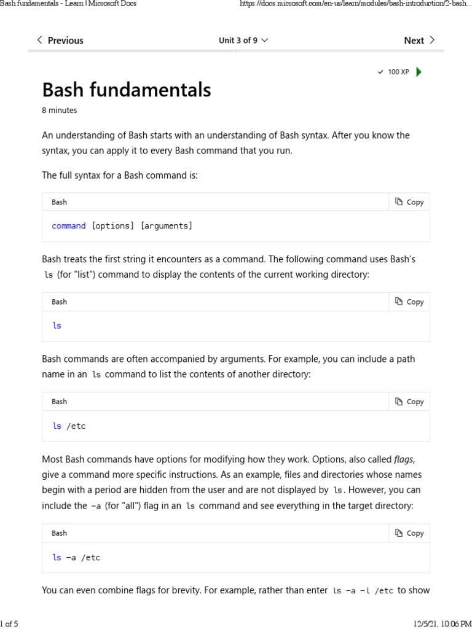Image resolution: width=472 pixels, height=629 pixels.
Task: Click the ls /etc code text
Action: [x=69, y=426]
